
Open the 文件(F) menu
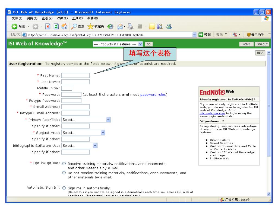point(17,18)
